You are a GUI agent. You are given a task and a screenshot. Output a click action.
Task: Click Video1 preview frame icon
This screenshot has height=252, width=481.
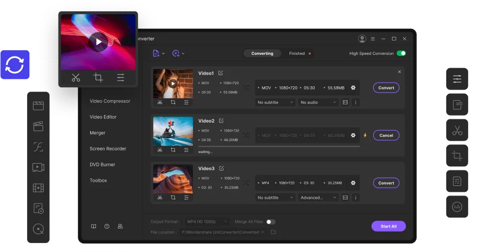pyautogui.click(x=346, y=102)
